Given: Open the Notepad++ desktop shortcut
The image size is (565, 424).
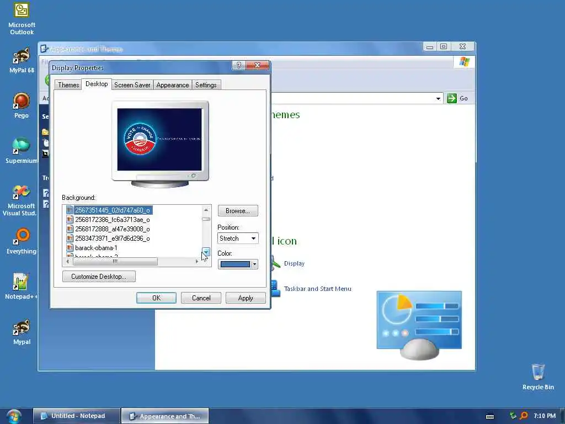Looking at the screenshot, I should (20, 287).
